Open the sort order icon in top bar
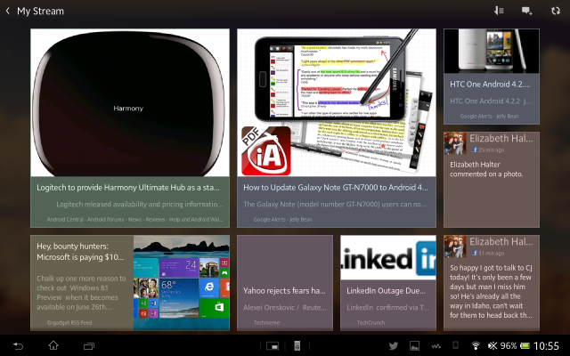 499,11
